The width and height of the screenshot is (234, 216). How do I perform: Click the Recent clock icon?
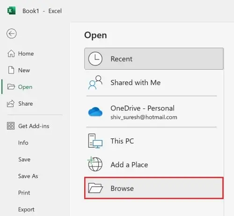point(95,59)
